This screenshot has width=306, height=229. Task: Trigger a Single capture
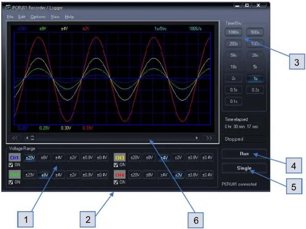click(244, 168)
